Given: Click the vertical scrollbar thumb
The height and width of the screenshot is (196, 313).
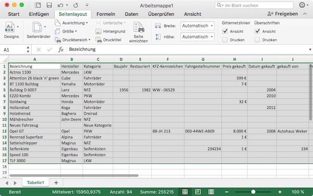Looking at the screenshot, I should [x=310, y=93].
